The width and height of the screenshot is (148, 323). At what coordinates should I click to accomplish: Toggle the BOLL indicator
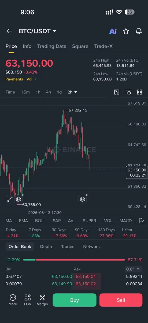coord(40,221)
